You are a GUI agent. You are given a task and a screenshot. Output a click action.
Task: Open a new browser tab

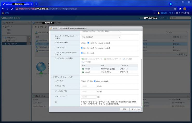[36, 4]
